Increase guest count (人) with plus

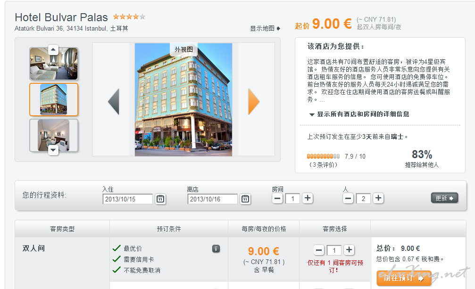point(378,198)
